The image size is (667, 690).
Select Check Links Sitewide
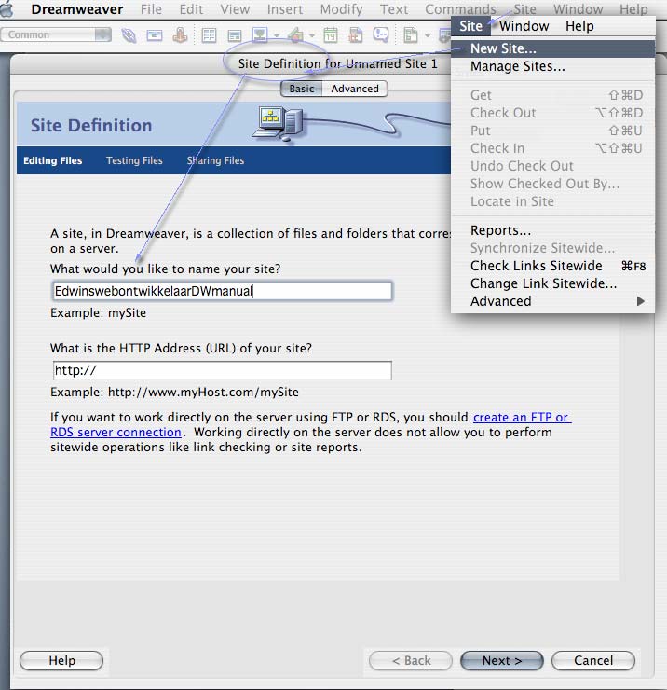pos(553,266)
